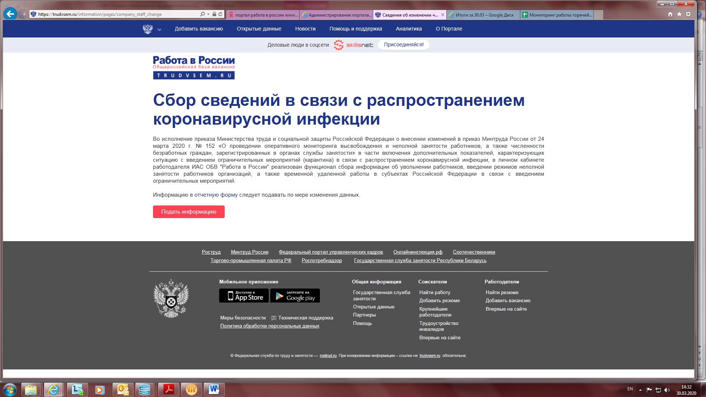Open Microsoft Word taskbar icon
This screenshot has height=397, width=706.
click(x=214, y=390)
